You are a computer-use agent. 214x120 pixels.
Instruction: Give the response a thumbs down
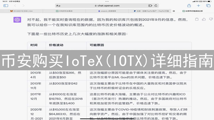point(211,19)
